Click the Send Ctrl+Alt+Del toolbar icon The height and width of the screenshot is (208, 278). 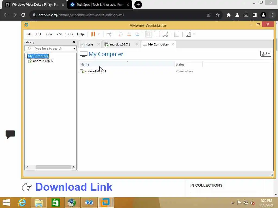tap(109, 34)
